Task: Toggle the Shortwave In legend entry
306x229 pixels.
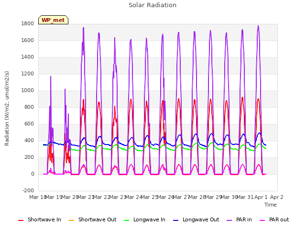Action: 40,219
